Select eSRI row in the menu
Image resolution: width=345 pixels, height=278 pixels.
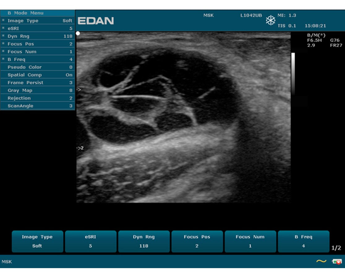tap(38, 28)
